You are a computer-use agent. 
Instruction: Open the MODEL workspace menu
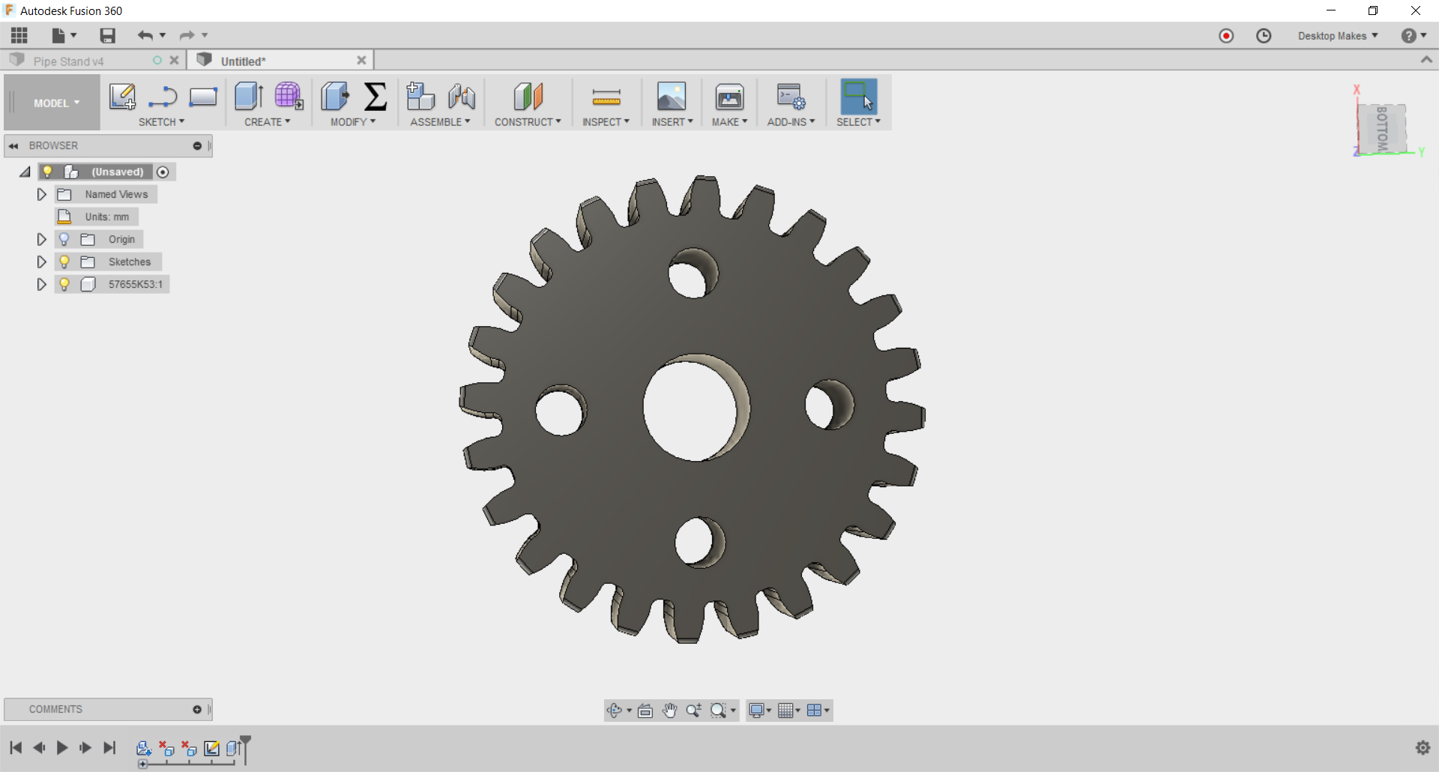(x=51, y=102)
